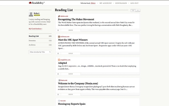169x106 pixels.
Task: Click Send under 10K Apart Winners
Action: pos(71,53)
